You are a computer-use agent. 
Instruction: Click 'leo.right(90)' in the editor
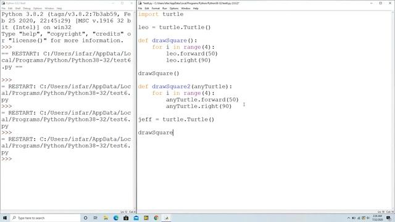[188, 60]
